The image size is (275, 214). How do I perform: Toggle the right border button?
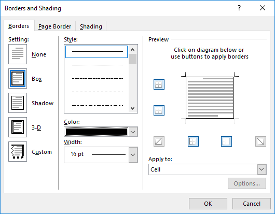(x=226, y=141)
